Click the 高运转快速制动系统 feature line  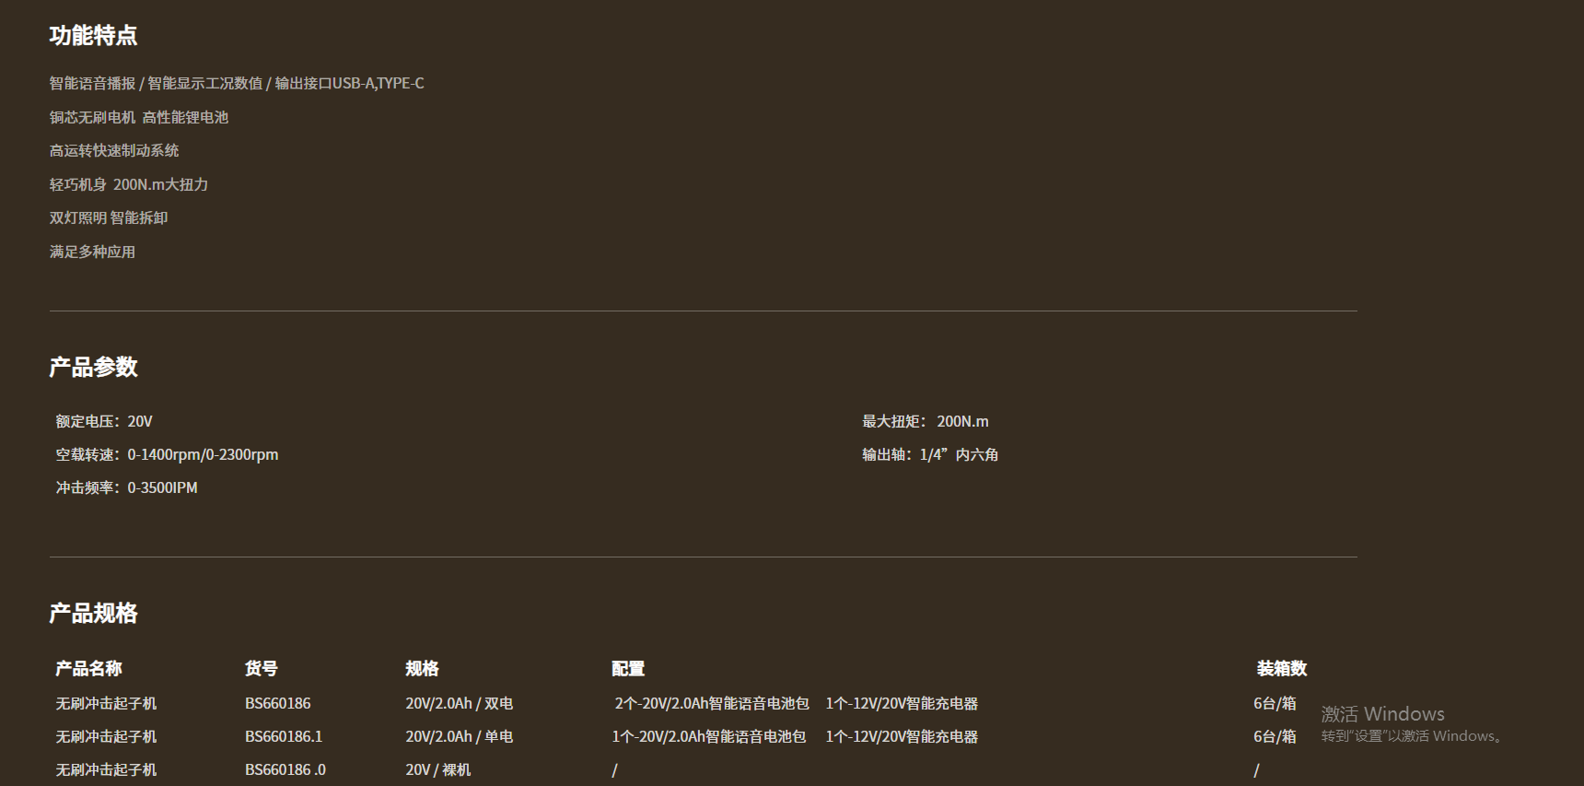[113, 150]
